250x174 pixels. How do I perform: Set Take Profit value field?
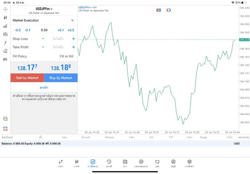58,47
